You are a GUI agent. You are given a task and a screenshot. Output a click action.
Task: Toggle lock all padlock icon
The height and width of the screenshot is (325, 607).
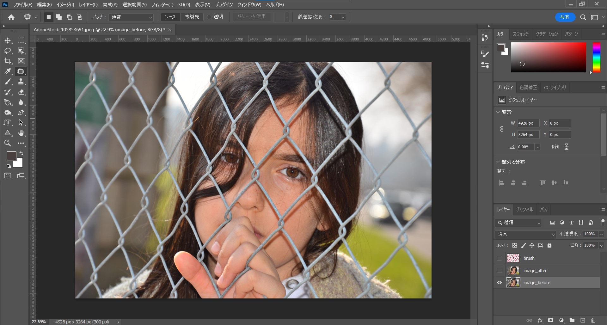click(x=549, y=245)
